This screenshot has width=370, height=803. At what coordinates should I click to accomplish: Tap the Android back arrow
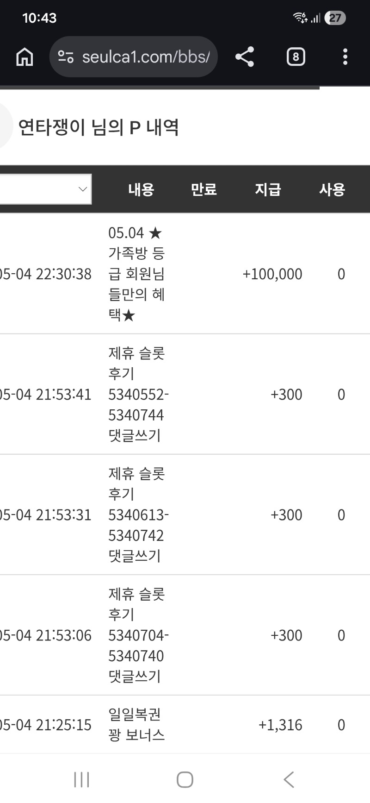289,779
